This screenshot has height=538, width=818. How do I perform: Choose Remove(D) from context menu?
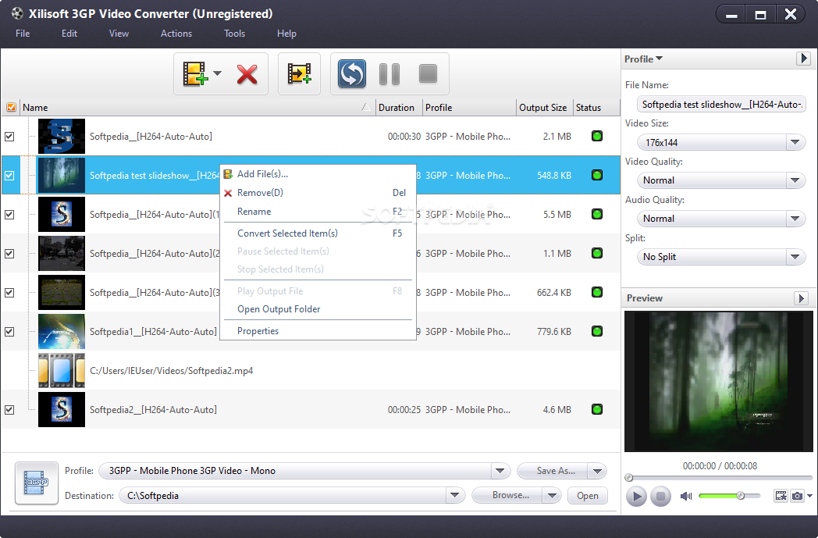point(318,193)
